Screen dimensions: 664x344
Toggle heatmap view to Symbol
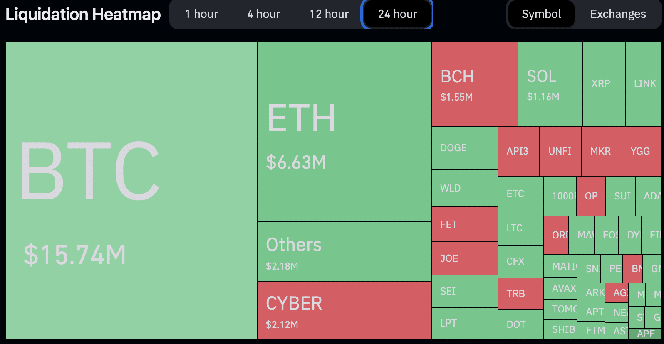541,14
